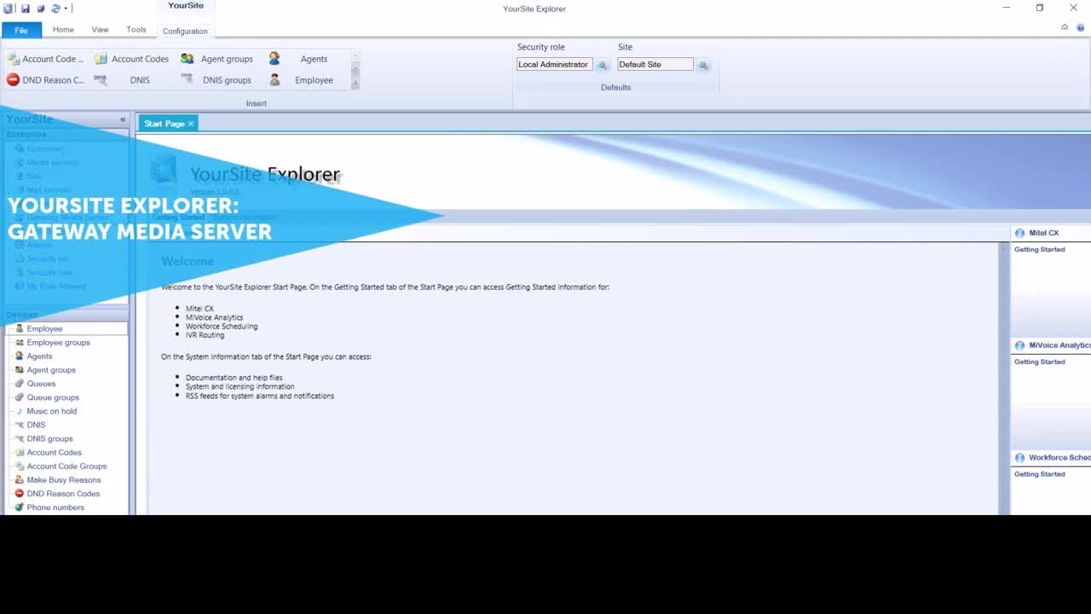Collapse the ribbon with the caret icon
Screen dimensions: 1091x614
1065,27
